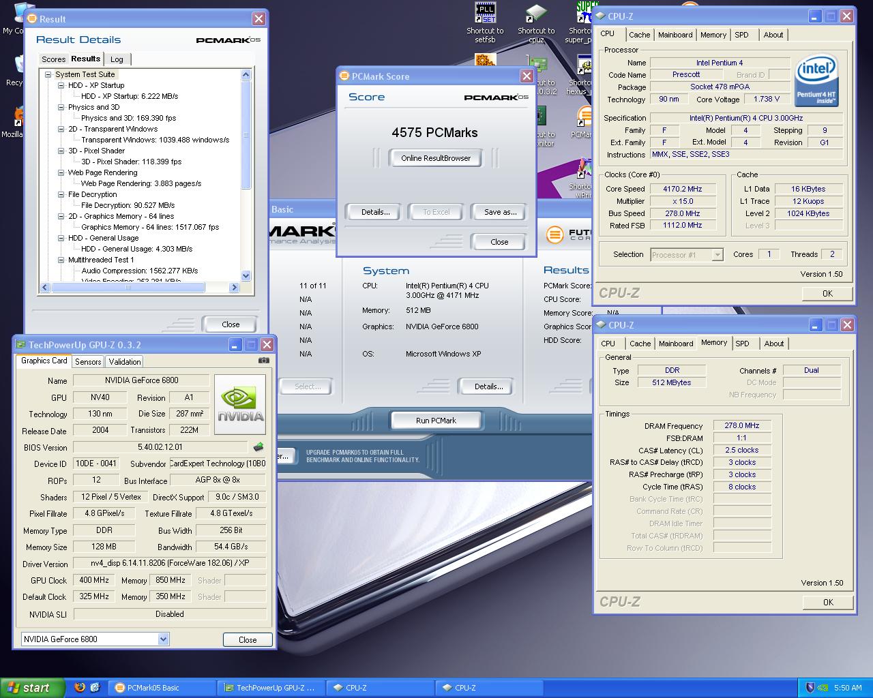Collapse the Physics and 3D node
The image size is (873, 698).
click(61, 107)
